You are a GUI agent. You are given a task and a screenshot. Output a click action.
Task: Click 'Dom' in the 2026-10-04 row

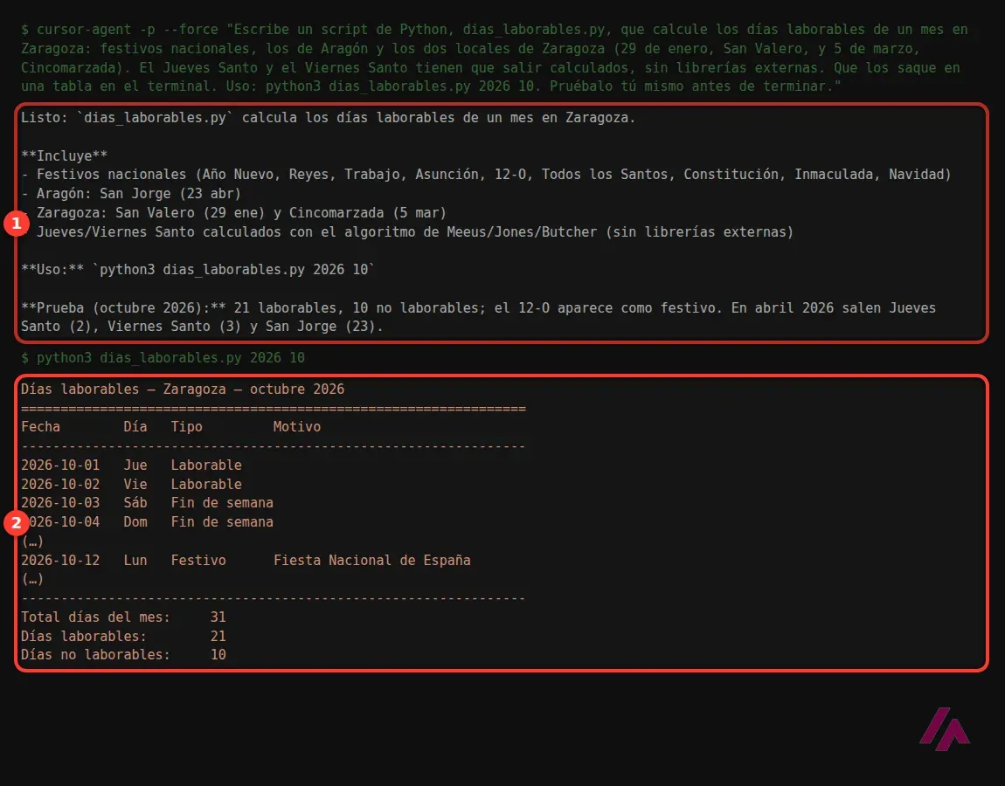click(135, 522)
